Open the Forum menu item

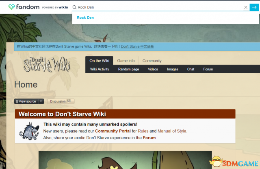tap(208, 69)
